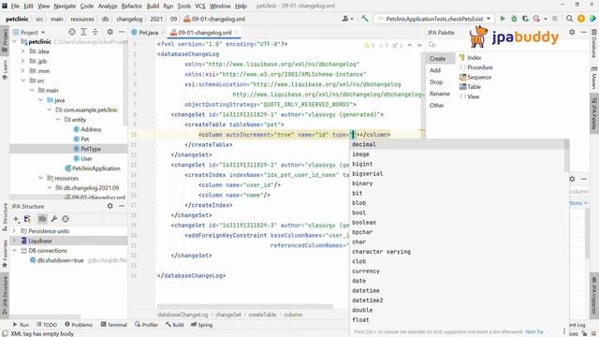Click createTable breadcrumb in editor footer

coord(262,315)
